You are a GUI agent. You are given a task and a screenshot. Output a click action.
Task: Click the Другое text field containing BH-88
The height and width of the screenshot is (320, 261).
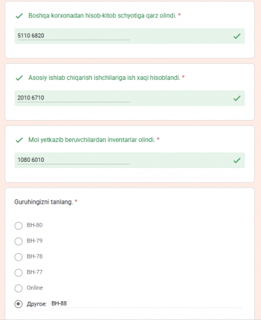146,304
